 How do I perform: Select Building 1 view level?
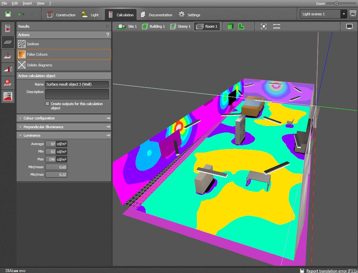[x=153, y=27]
